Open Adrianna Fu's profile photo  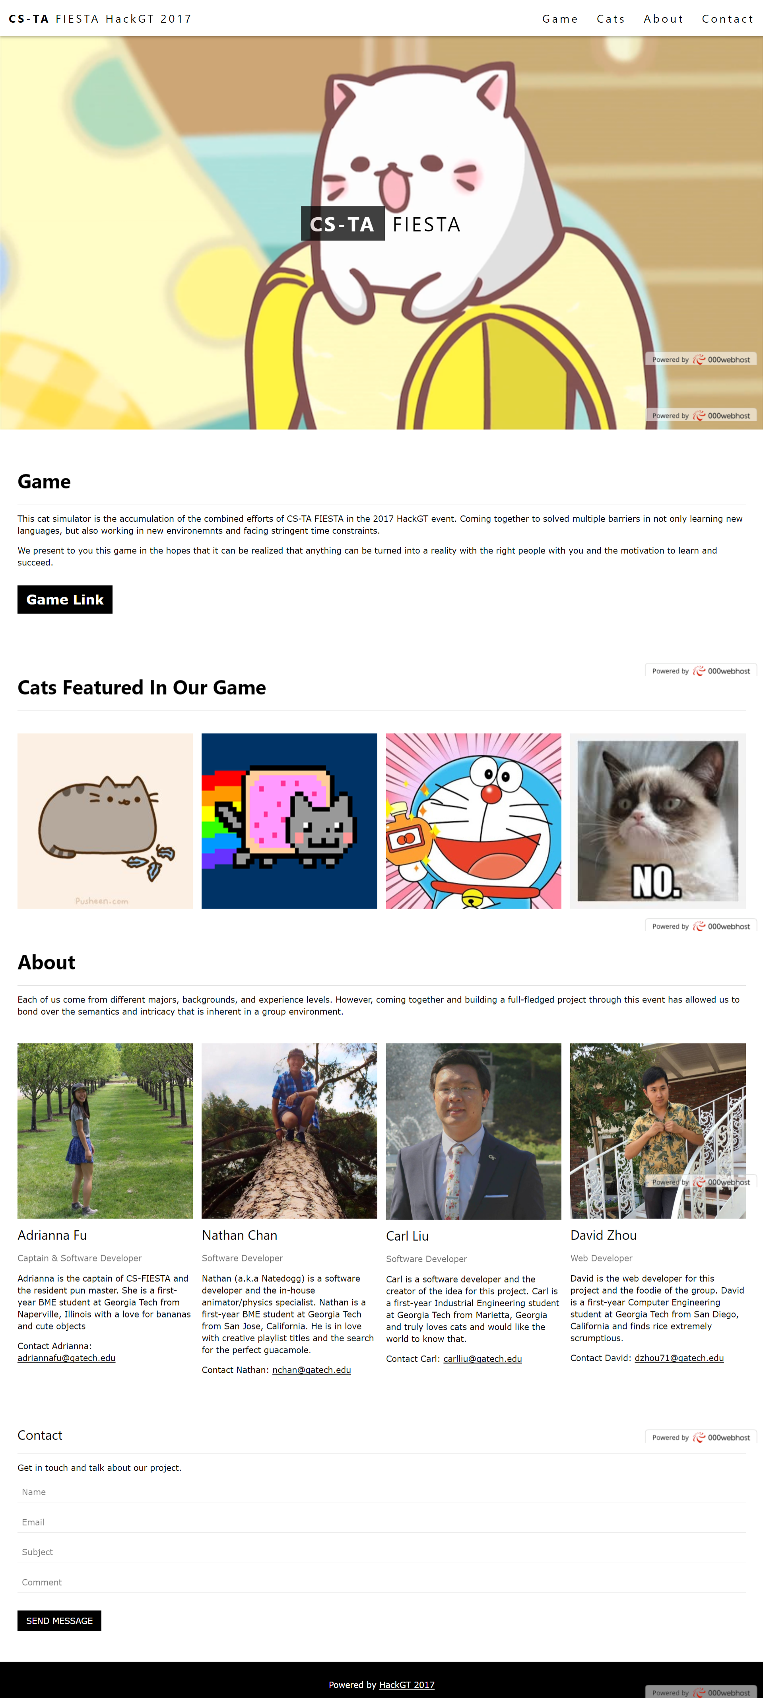pyautogui.click(x=105, y=1131)
